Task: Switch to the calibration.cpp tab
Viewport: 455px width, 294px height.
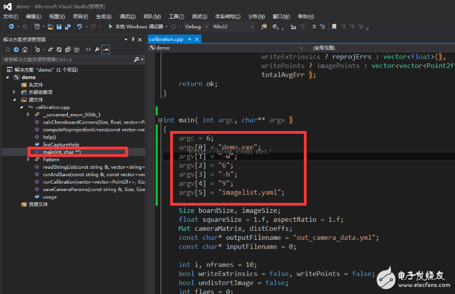Action: 166,39
